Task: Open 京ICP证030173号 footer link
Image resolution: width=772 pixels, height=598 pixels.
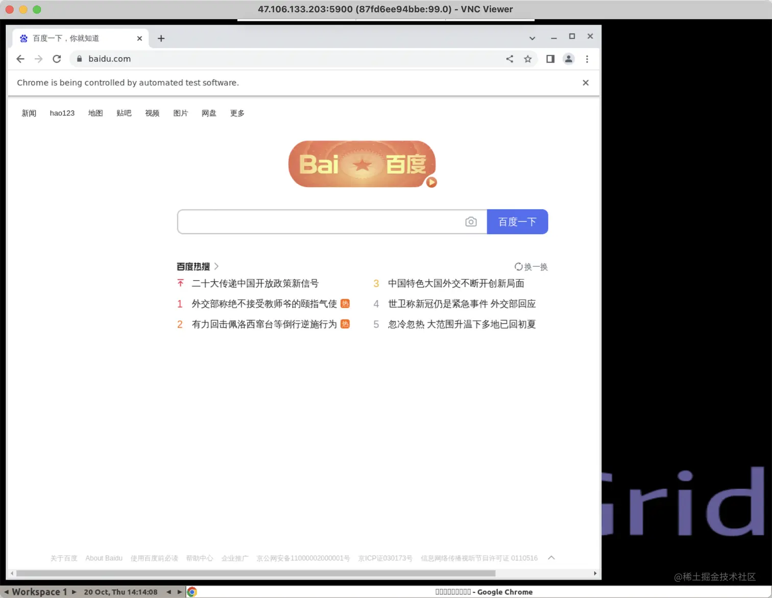Action: 385,558
